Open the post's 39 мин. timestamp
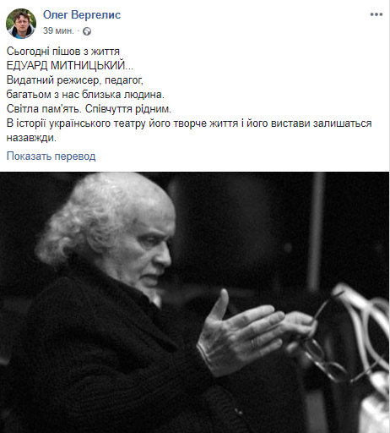 pos(58,30)
